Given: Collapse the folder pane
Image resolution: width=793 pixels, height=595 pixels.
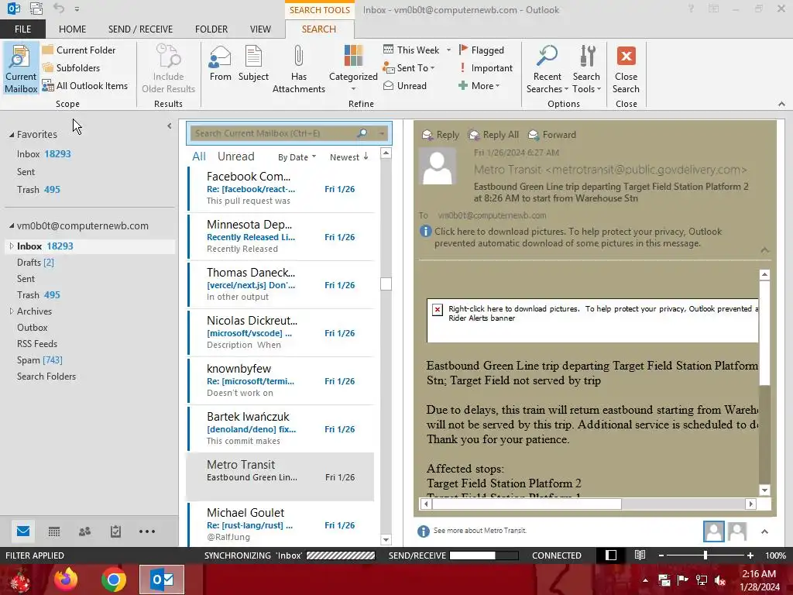Looking at the screenshot, I should pyautogui.click(x=170, y=126).
